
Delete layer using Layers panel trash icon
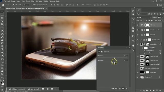160,90
